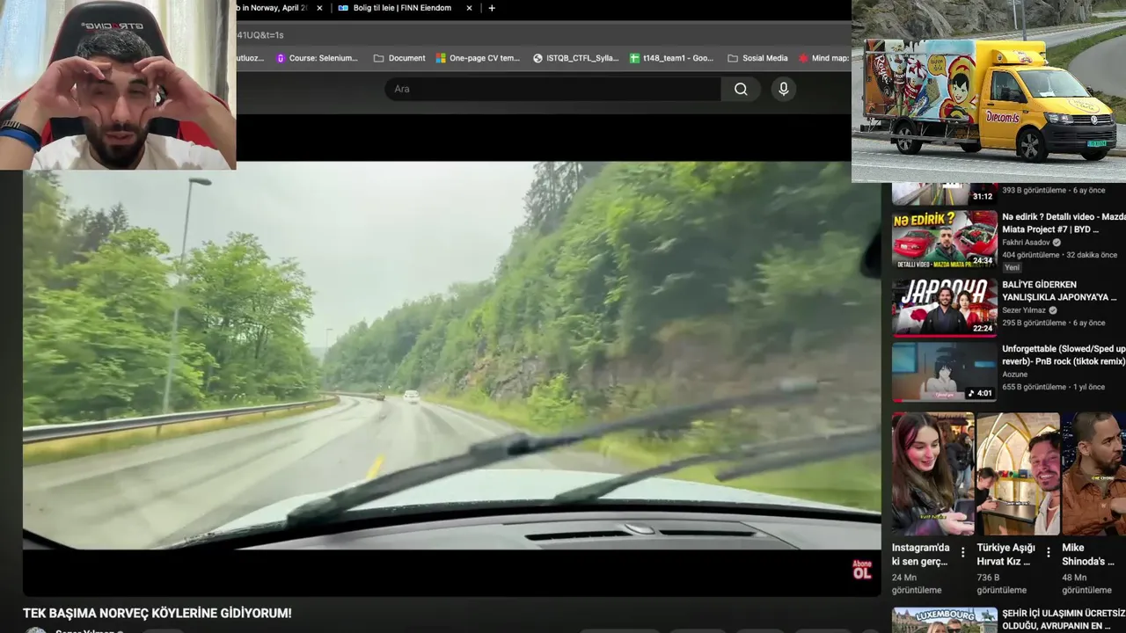The image size is (1126, 633).
Task: Play the Mike Shinoda's short
Action: pyautogui.click(x=1093, y=474)
